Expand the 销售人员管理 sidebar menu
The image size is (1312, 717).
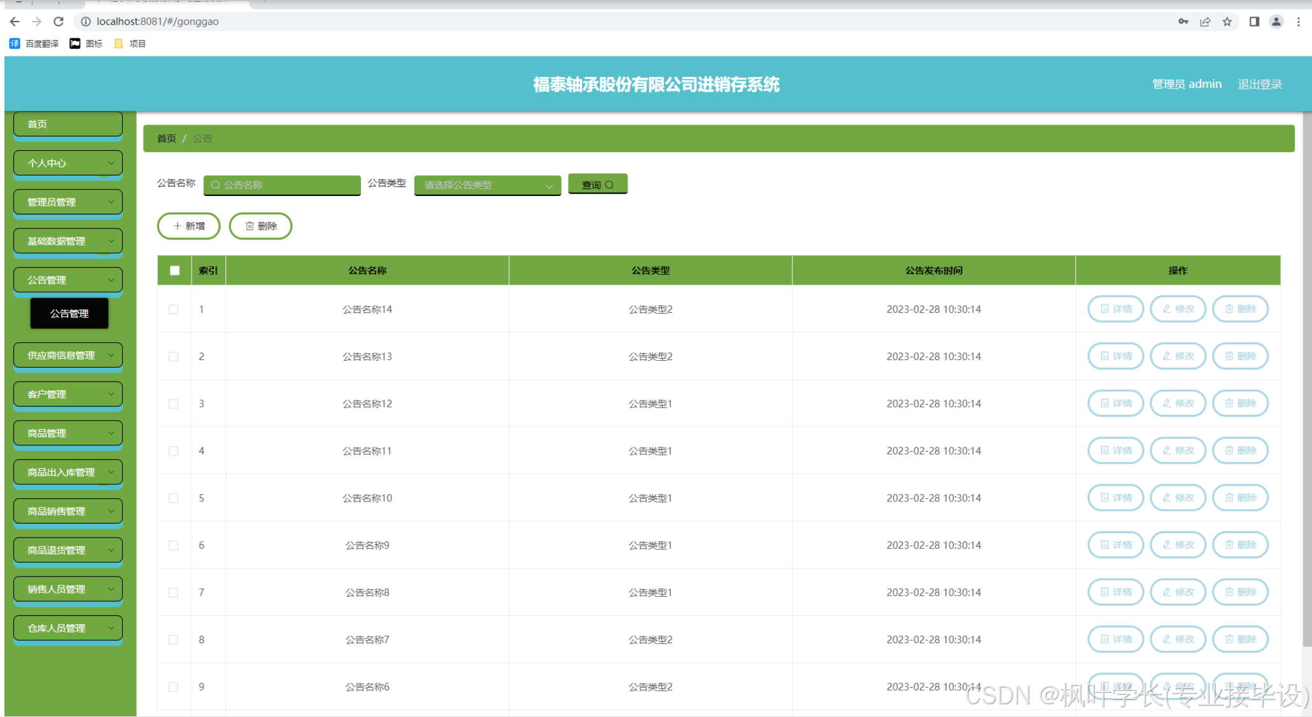coord(68,589)
